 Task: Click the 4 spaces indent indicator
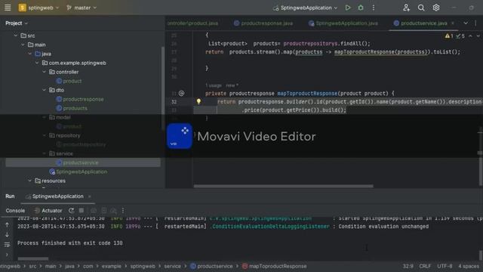click(x=469, y=266)
